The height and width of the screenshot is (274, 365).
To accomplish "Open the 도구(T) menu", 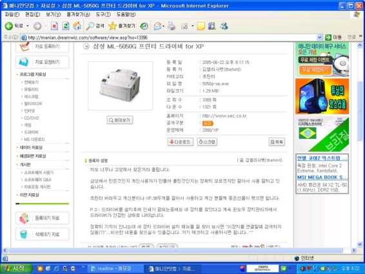I will pyautogui.click(x=103, y=14).
